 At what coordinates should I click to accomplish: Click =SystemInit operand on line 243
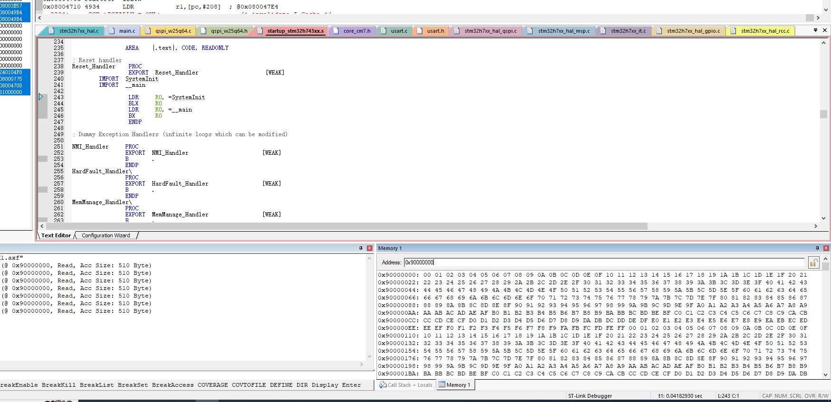coord(187,97)
